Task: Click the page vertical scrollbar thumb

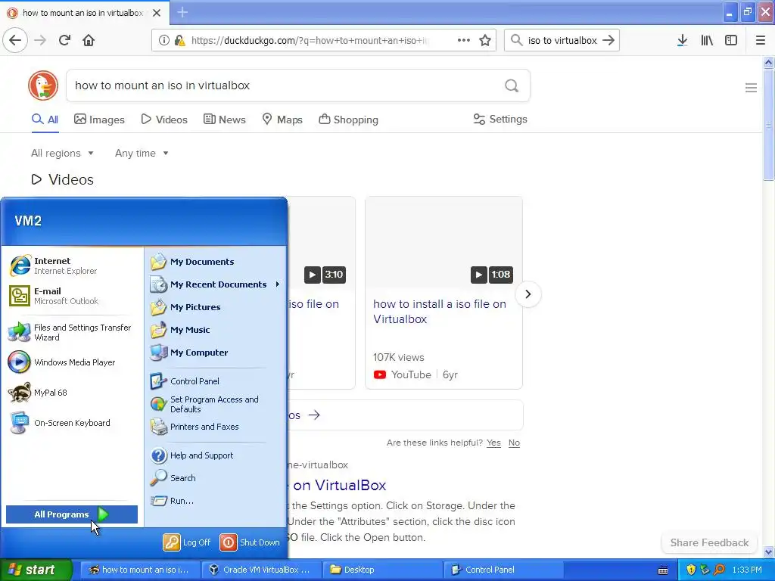Action: click(768, 125)
